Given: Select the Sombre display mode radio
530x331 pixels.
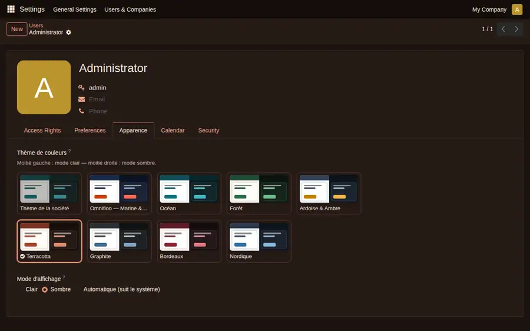Looking at the screenshot, I should tap(45, 290).
